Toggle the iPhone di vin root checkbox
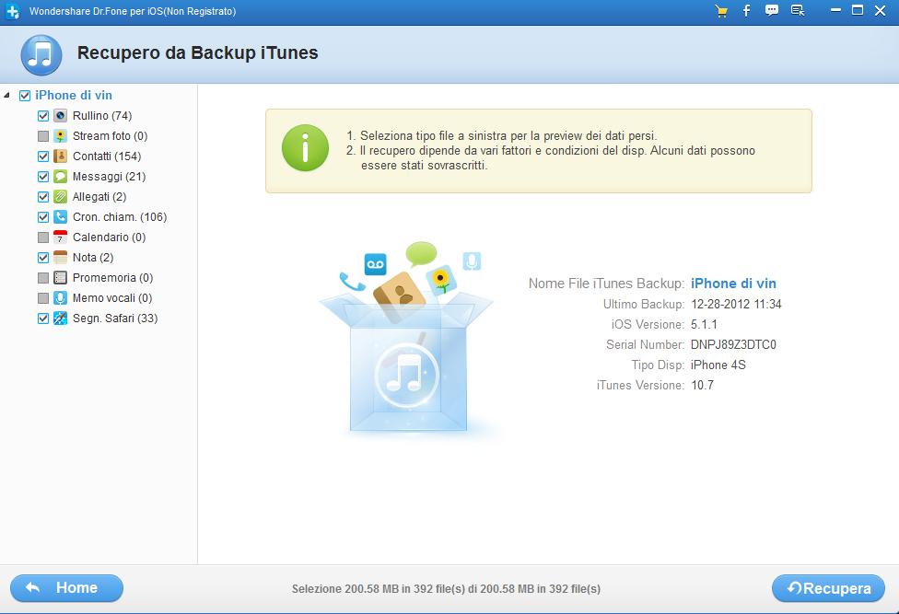 pyautogui.click(x=25, y=96)
